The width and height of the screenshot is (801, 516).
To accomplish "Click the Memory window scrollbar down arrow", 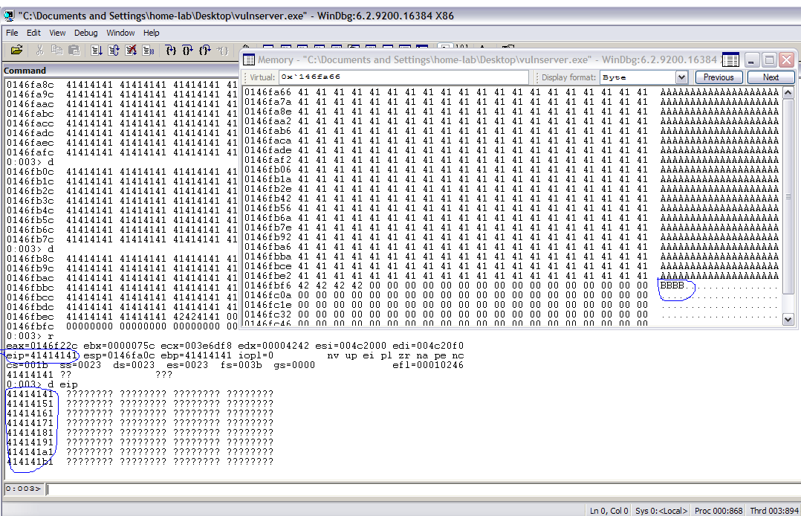I will (x=788, y=319).
